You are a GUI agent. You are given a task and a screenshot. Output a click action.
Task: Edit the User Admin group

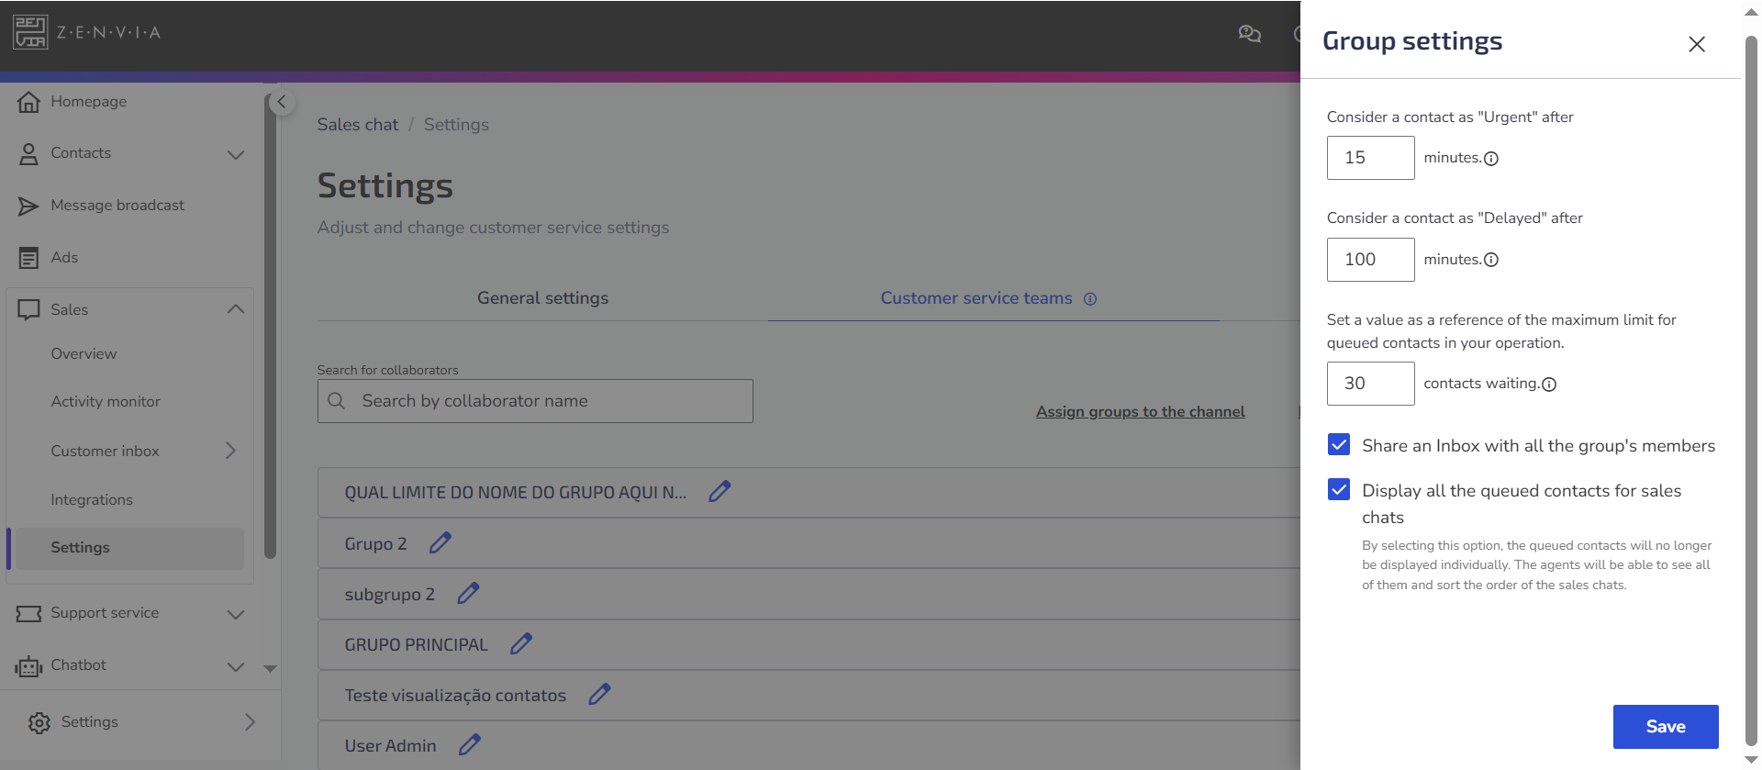(470, 745)
